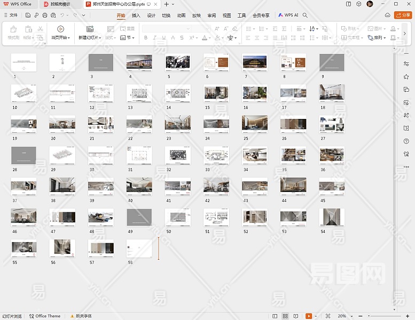Open the 20% zoom level dropdown
This screenshot has width=415, height=320.
pos(343,316)
